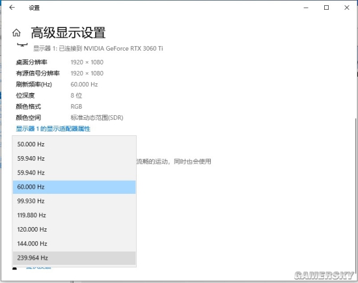This screenshot has width=358, height=283.
Task: Pick 99.930 Hz from the list
Action: tap(74, 201)
